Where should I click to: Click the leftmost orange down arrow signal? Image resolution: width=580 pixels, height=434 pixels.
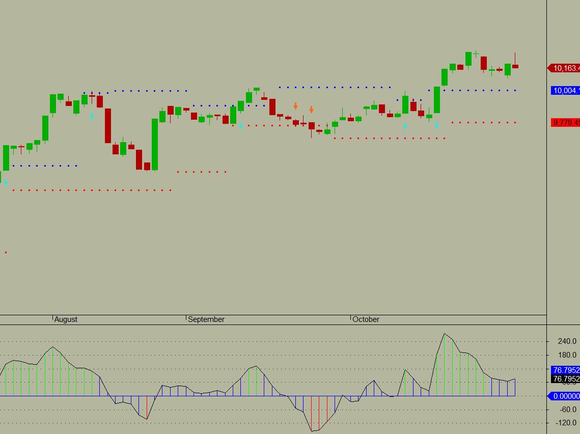point(295,106)
